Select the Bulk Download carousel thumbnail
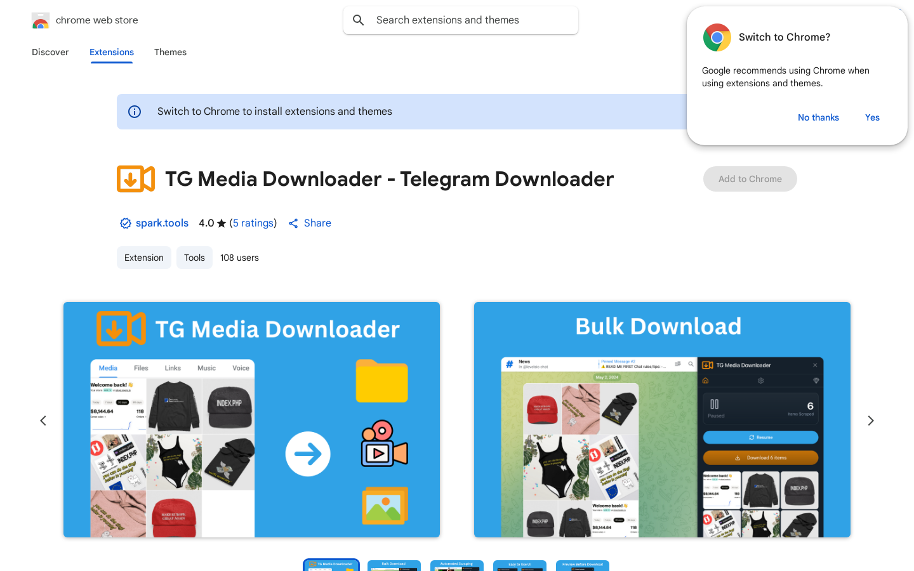914x571 pixels. pyautogui.click(x=394, y=565)
